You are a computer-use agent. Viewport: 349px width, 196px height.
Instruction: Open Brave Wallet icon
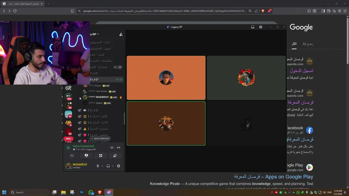(x=329, y=11)
